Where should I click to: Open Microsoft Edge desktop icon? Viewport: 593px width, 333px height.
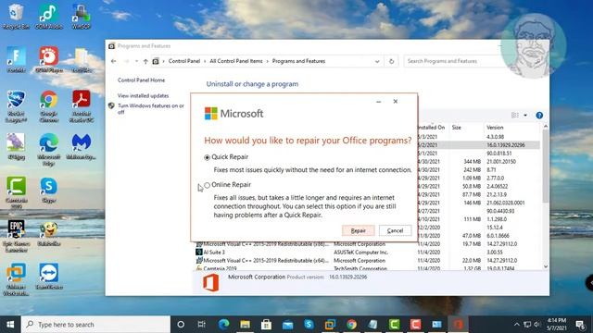49,150
